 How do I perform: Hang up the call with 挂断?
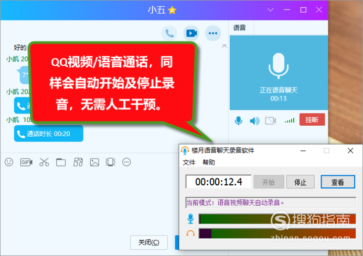pos(312,119)
